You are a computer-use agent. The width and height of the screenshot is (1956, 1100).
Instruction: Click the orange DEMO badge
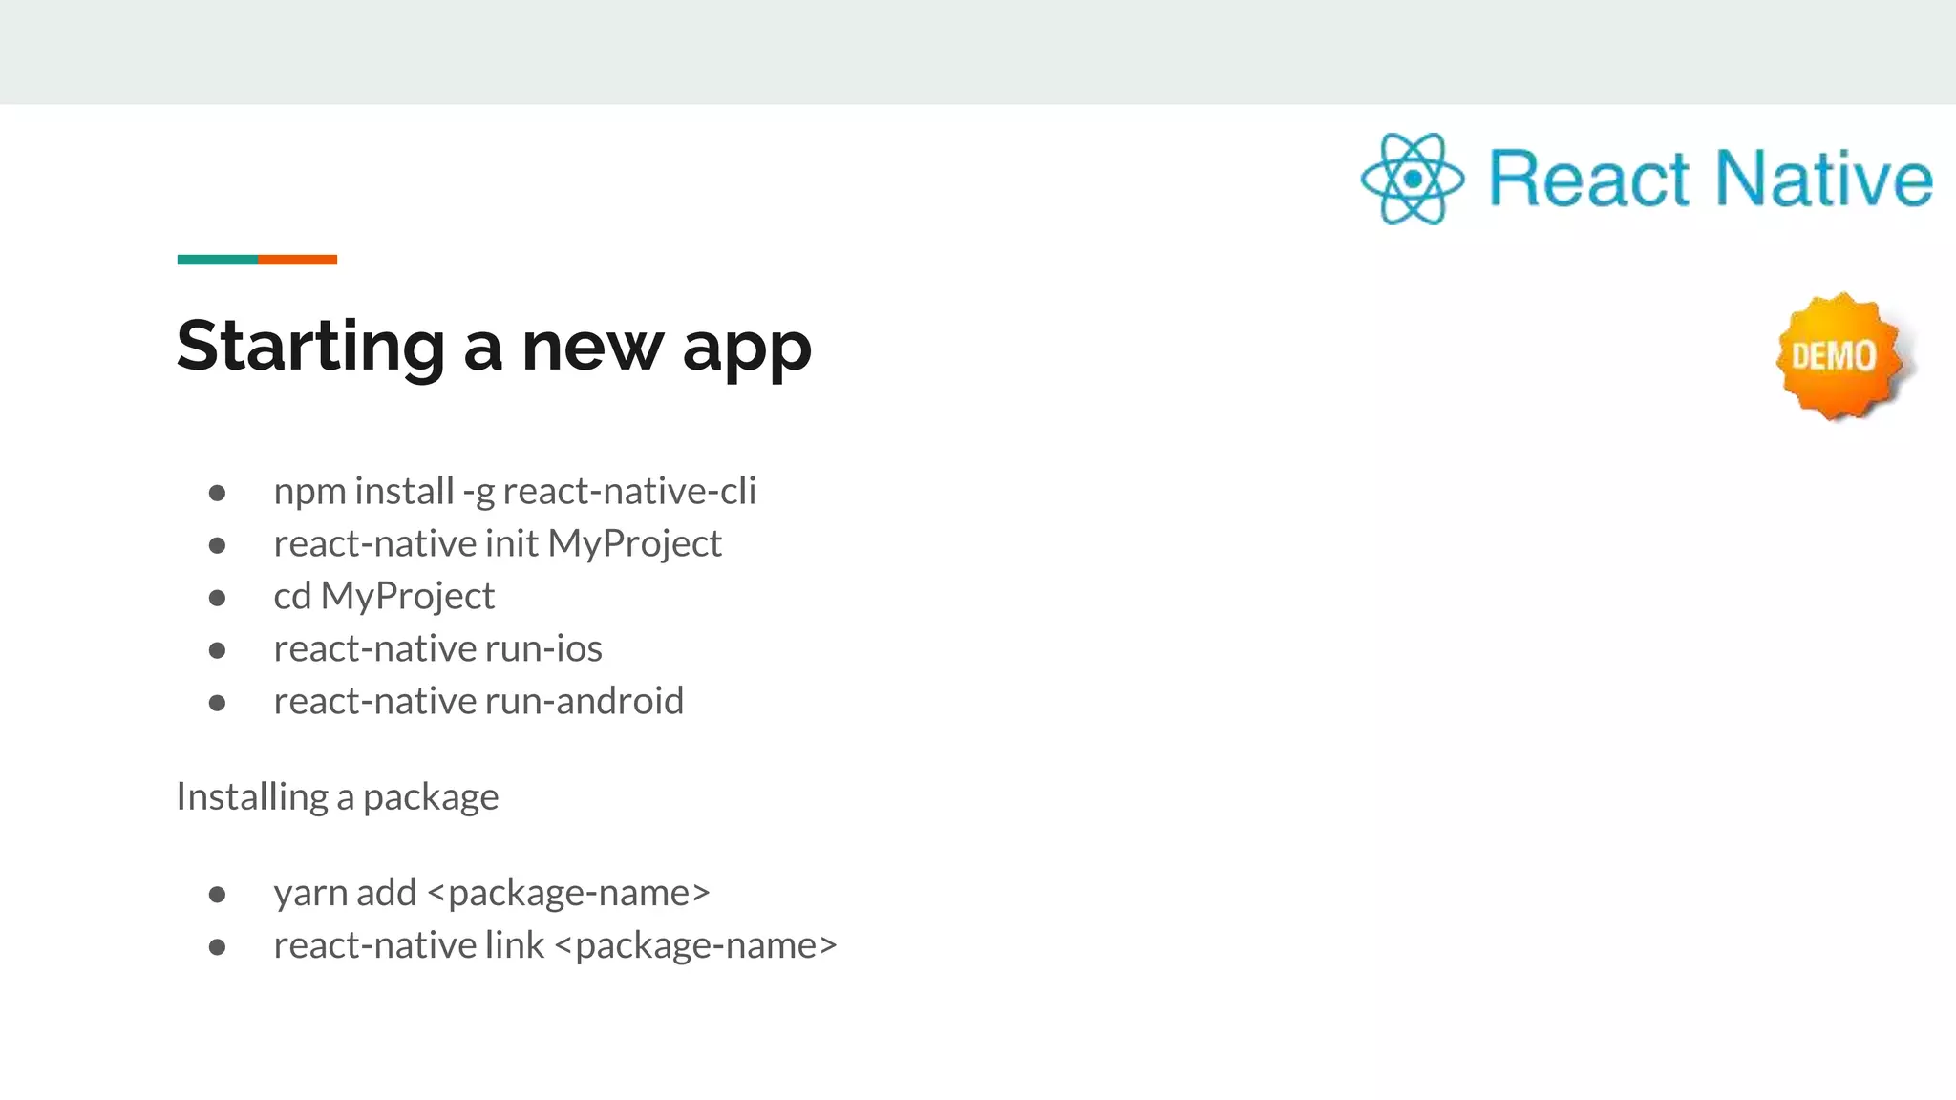point(1840,356)
